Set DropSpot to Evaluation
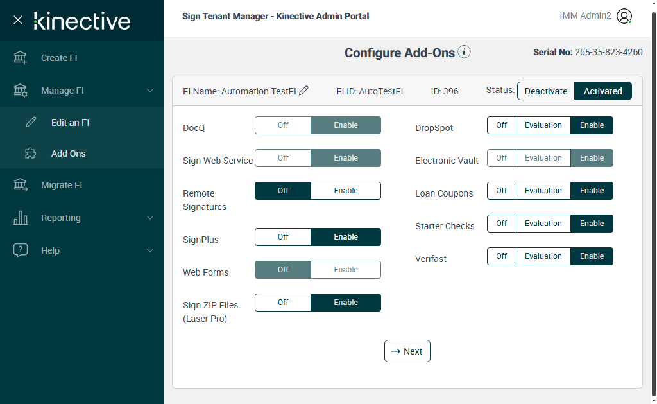 (x=543, y=125)
